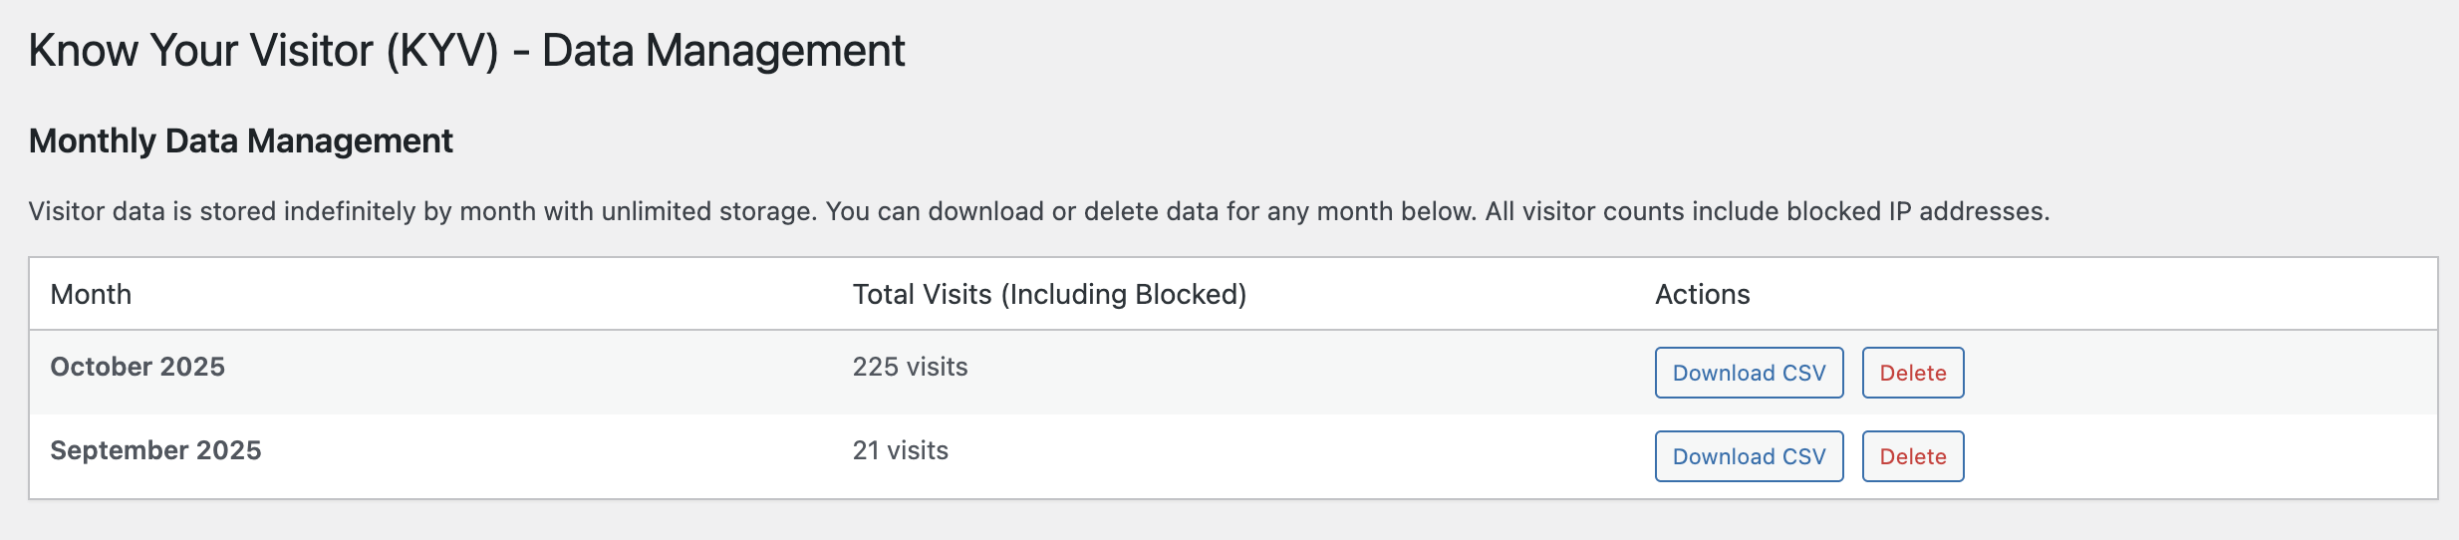This screenshot has width=2459, height=540.
Task: Delete the October 2025 visitor data
Action: pyautogui.click(x=1912, y=373)
